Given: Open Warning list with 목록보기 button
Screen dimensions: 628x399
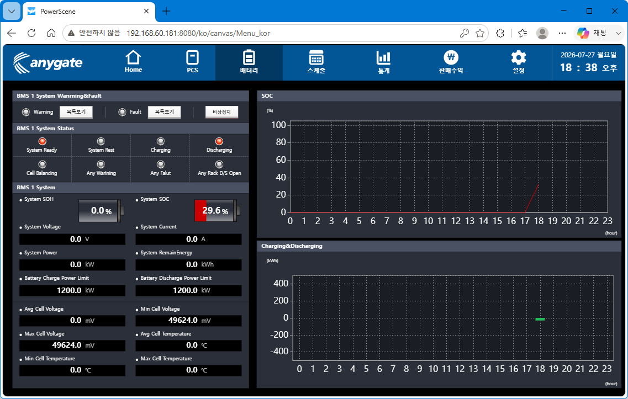Looking at the screenshot, I should [x=76, y=112].
